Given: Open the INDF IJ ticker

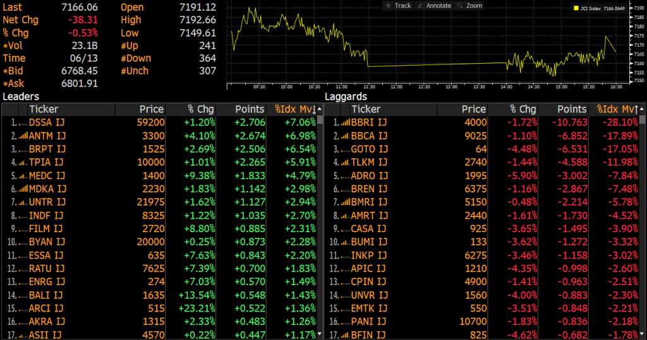Looking at the screenshot, I should click(x=45, y=216).
